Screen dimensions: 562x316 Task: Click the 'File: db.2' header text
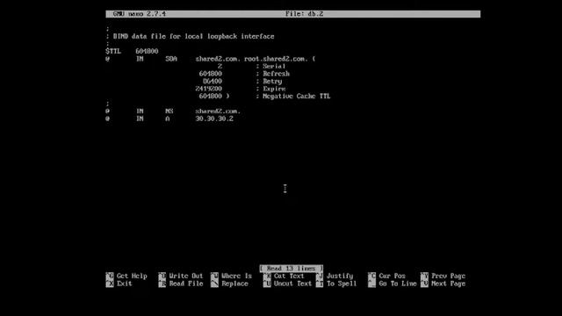coord(304,14)
